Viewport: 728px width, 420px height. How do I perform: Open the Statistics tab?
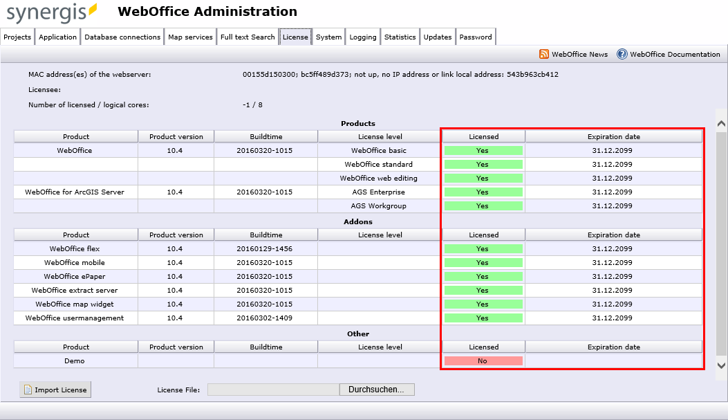point(400,36)
